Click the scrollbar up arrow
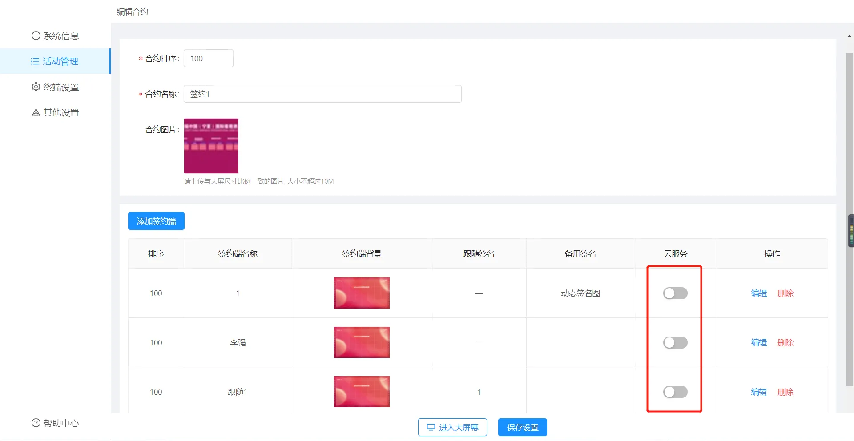The height and width of the screenshot is (441, 854). (849, 36)
